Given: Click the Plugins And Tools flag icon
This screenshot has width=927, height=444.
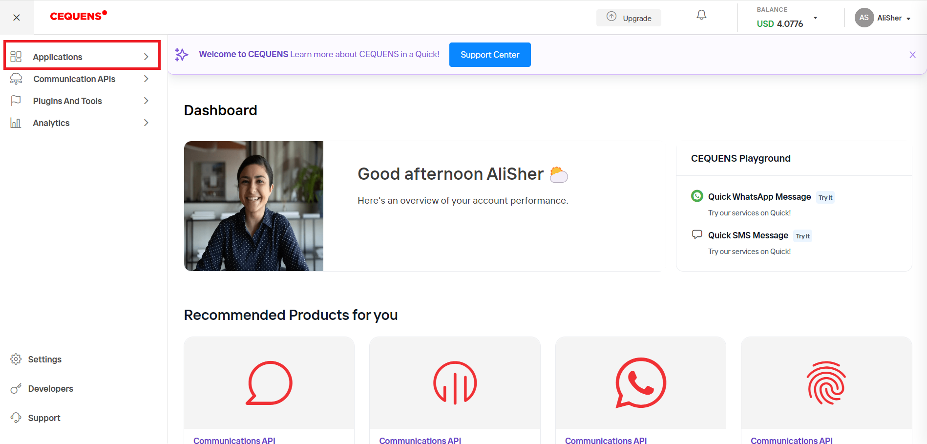Looking at the screenshot, I should coord(16,101).
